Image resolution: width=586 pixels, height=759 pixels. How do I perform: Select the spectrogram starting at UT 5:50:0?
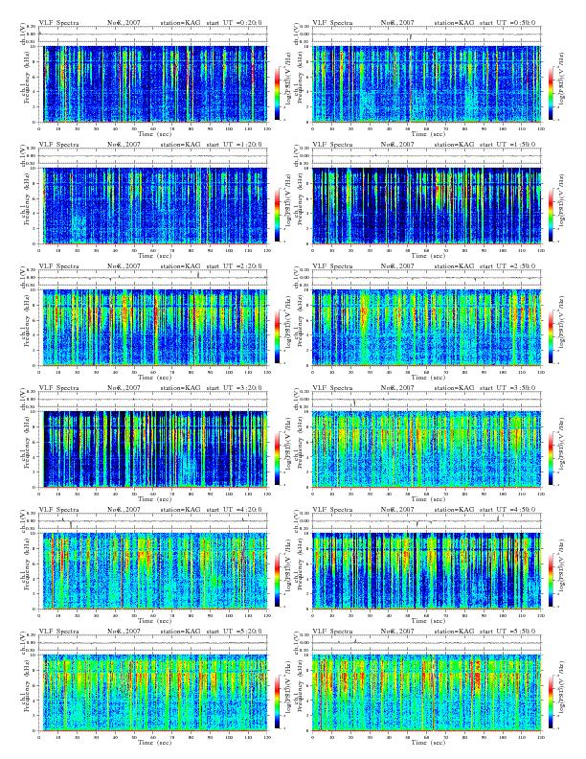(427, 692)
